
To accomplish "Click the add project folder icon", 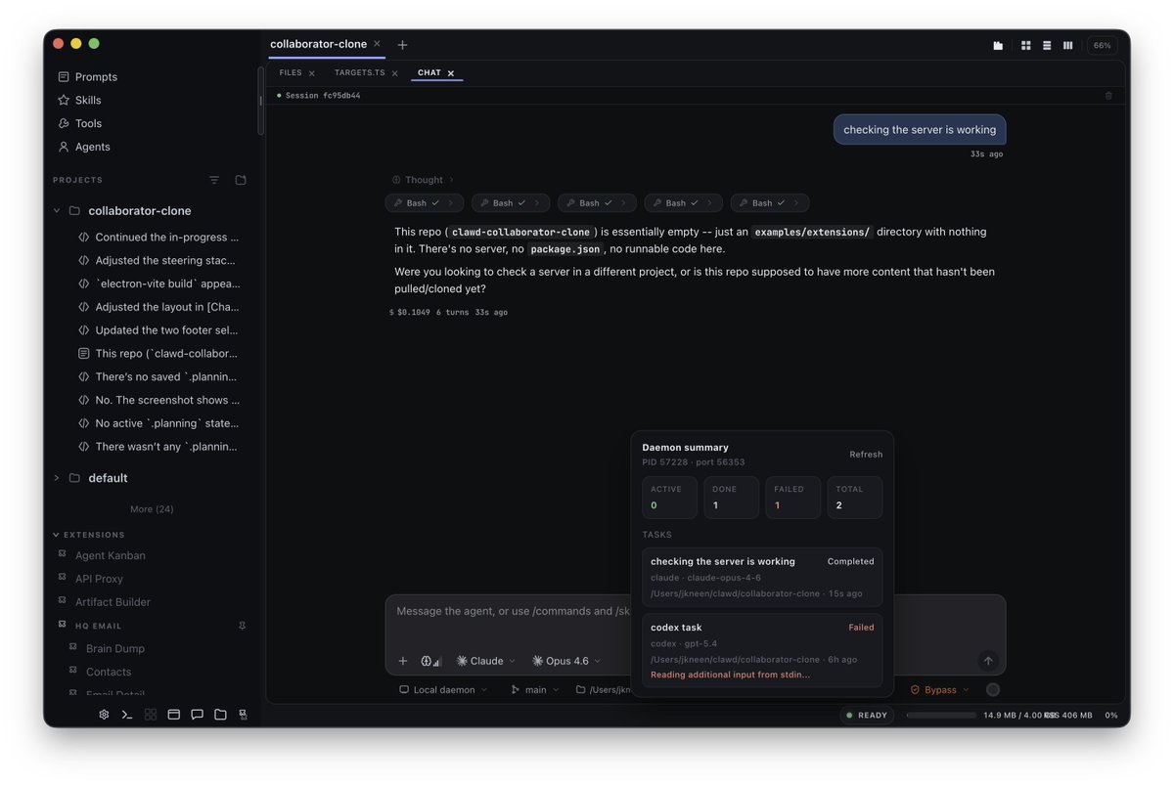I will (241, 180).
